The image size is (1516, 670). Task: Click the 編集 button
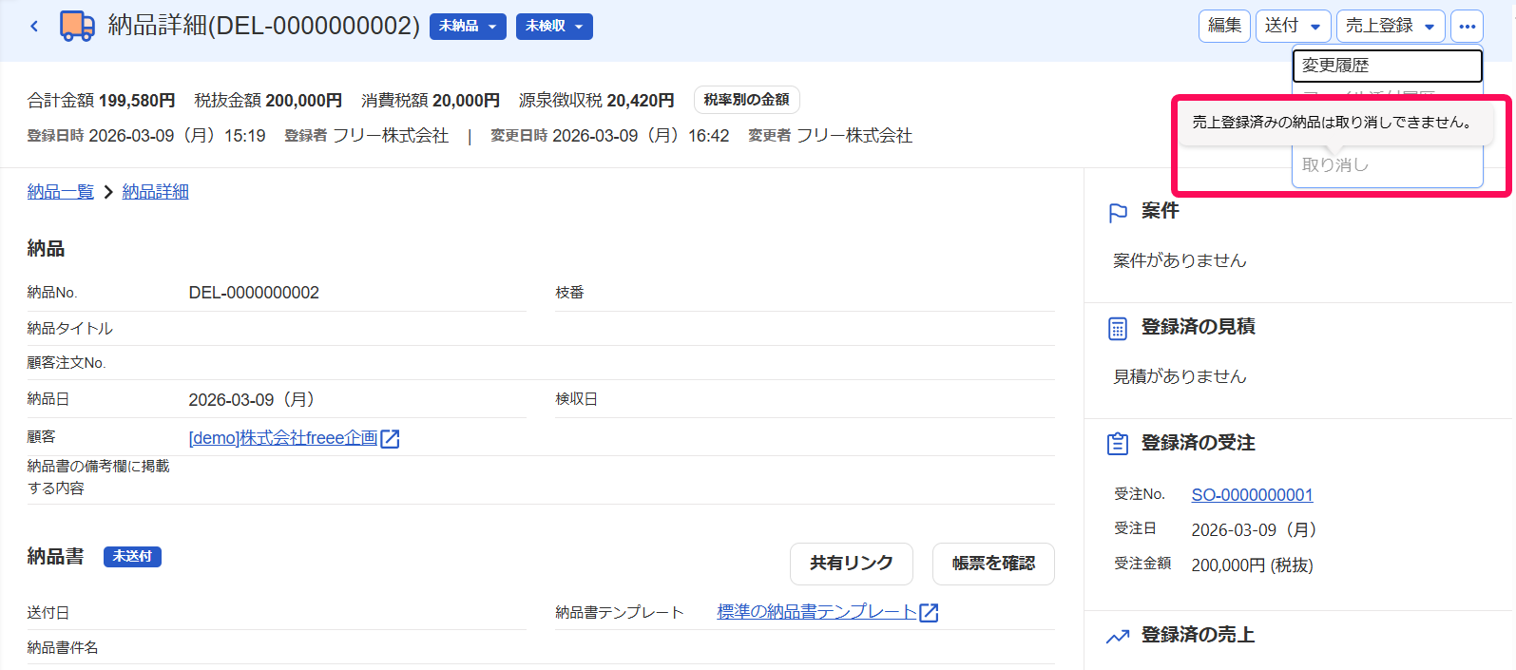(1224, 26)
